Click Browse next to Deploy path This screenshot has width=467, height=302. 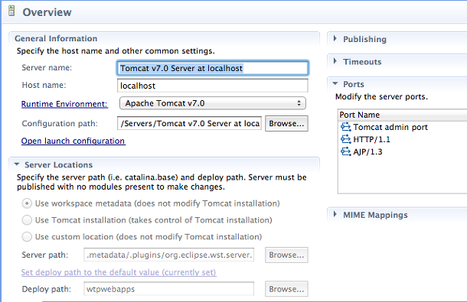pyautogui.click(x=286, y=289)
